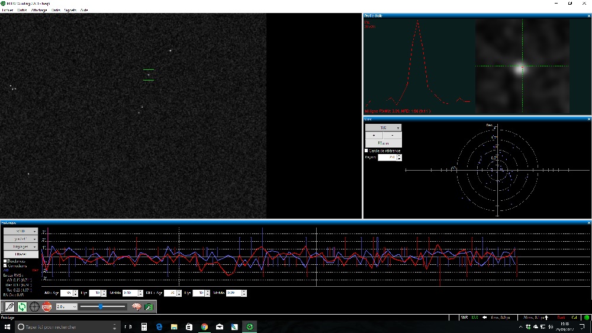This screenshot has width=592, height=333.
Task: Adjust the gamma slider in the toolbar
Action: (x=101, y=306)
